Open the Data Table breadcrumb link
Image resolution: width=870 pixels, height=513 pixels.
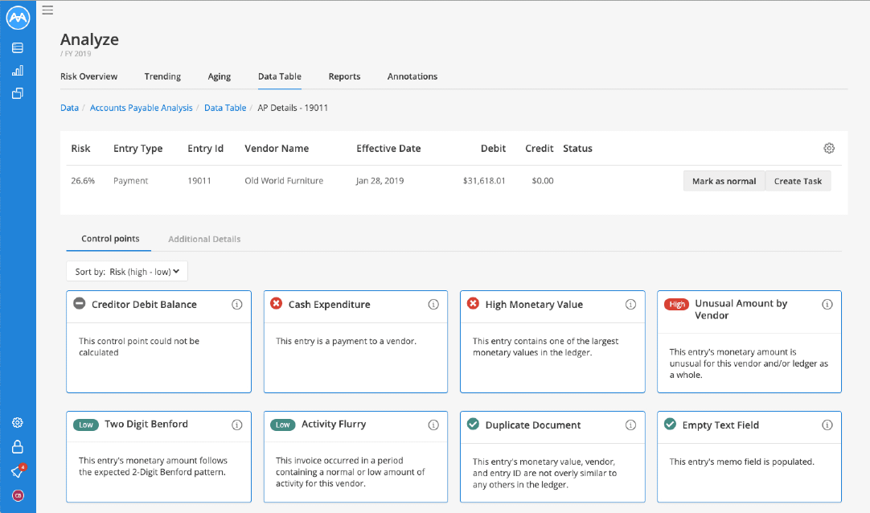click(x=225, y=108)
